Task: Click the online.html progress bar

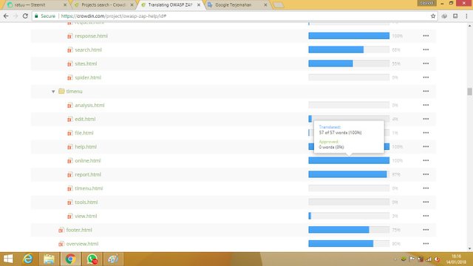Action: click(349, 161)
